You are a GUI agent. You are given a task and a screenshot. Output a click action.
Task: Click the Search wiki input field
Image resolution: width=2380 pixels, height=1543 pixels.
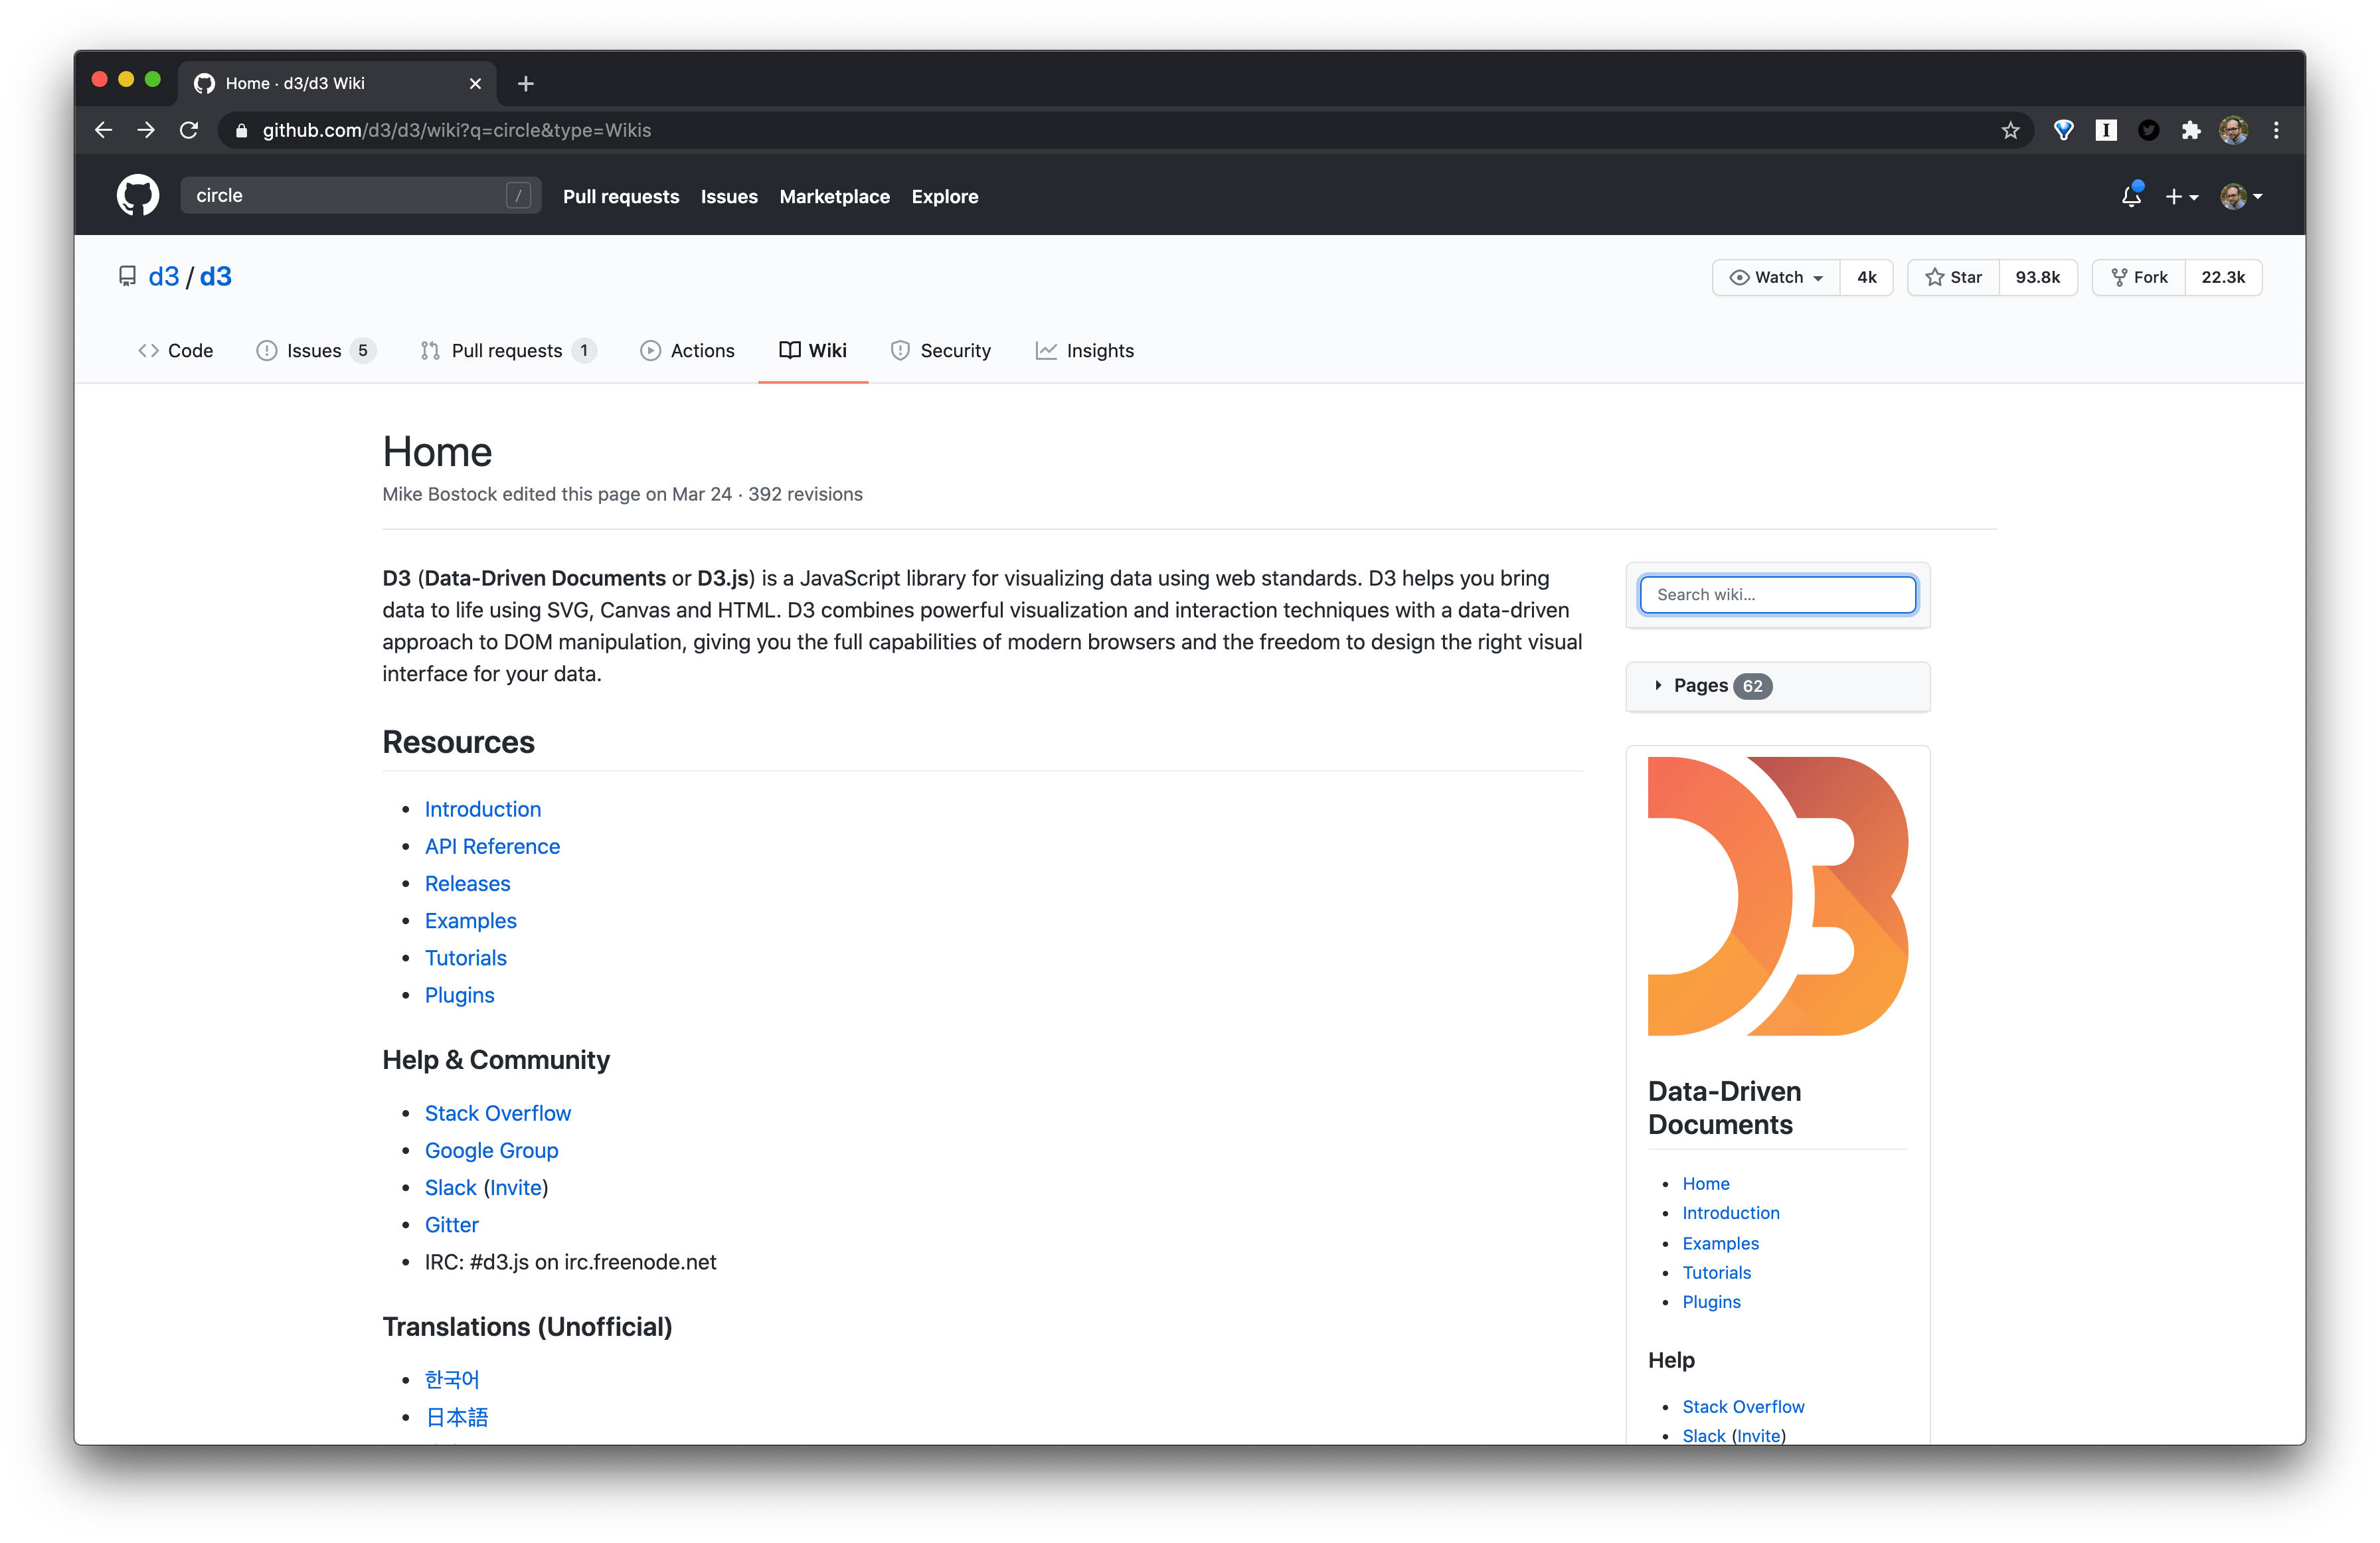1777,595
